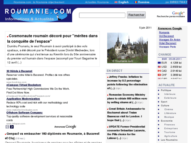Viewport: 191px width, 143px height.
Task: Show next ads with right arrow
Action: (x=12, y=127)
